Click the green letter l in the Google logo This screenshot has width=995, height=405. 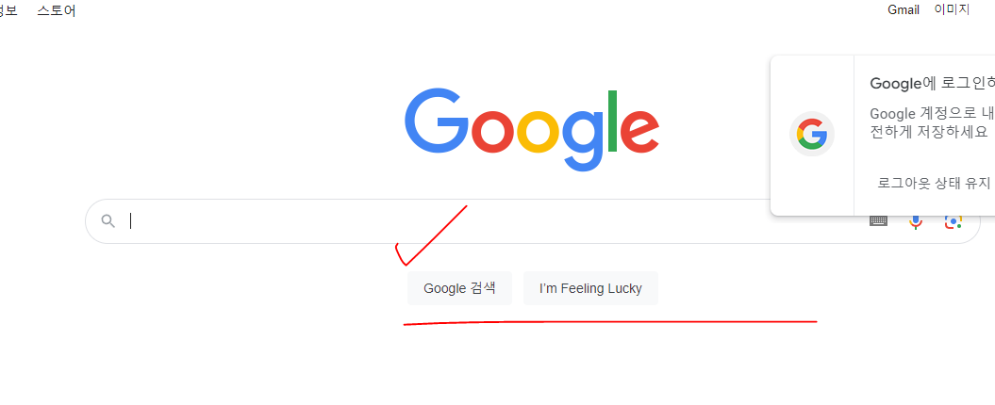pyautogui.click(x=612, y=121)
